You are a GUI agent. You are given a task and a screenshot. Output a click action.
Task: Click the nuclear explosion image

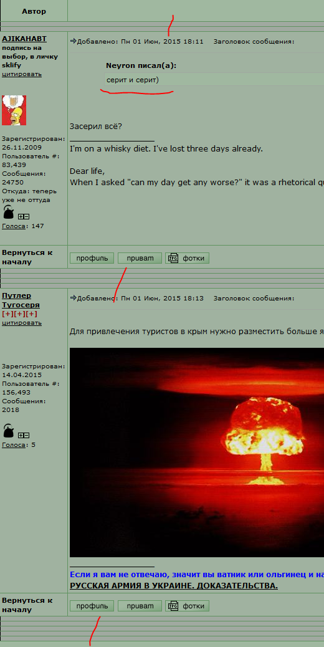coord(197,453)
